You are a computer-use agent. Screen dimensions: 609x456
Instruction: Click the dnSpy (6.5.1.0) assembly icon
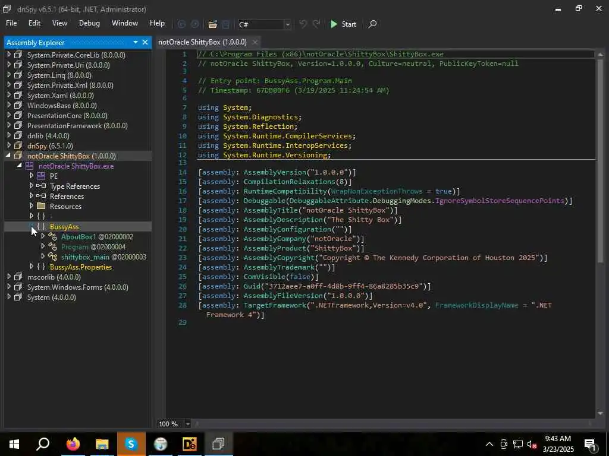18,146
